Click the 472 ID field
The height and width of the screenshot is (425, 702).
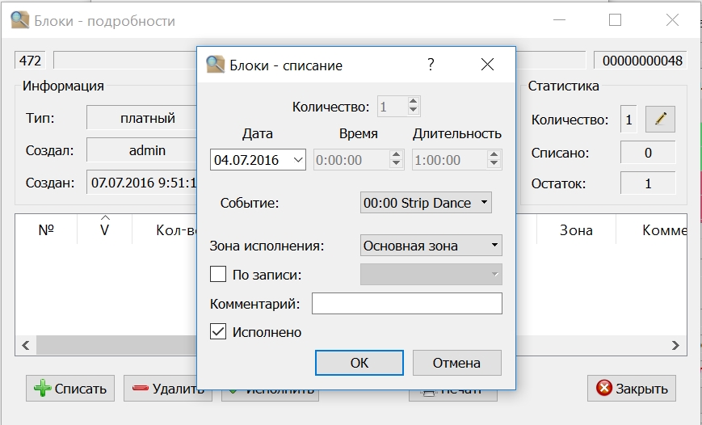[31, 61]
